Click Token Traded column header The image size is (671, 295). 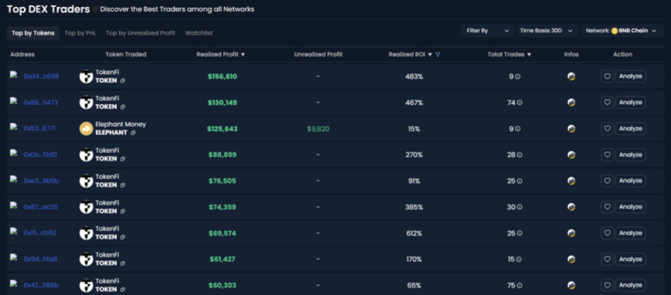pos(126,55)
